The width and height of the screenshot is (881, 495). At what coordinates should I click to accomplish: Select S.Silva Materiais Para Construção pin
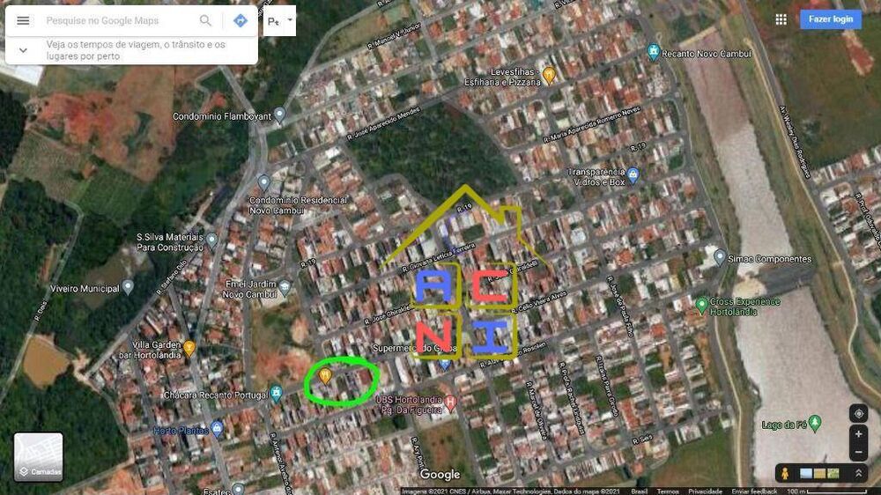point(211,240)
